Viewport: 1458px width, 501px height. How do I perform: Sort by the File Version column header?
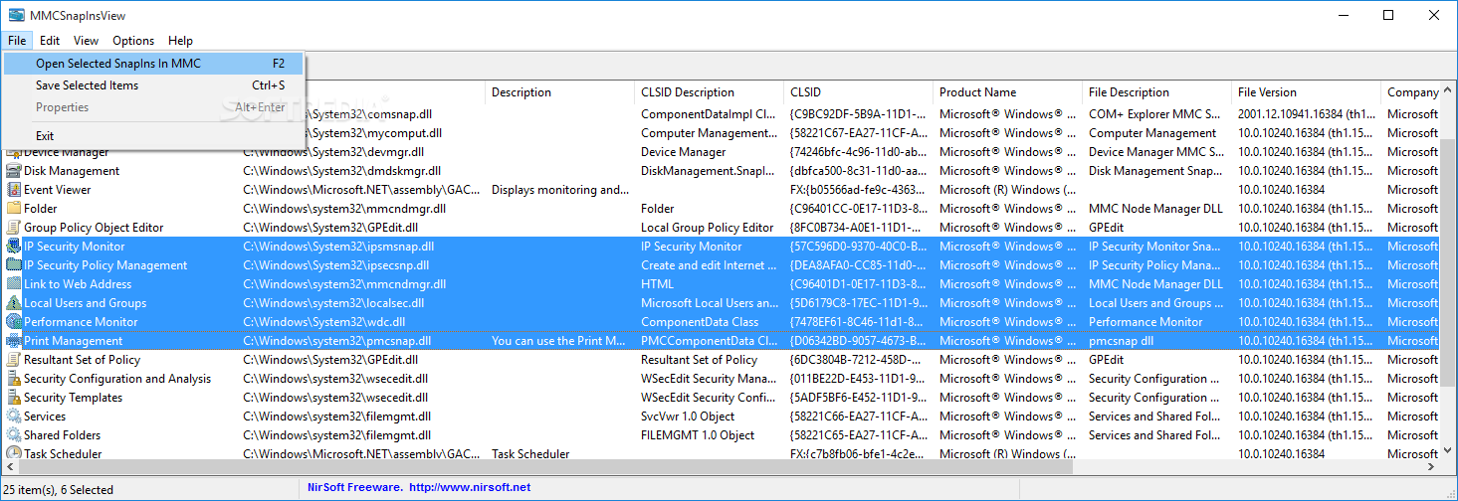[1308, 92]
